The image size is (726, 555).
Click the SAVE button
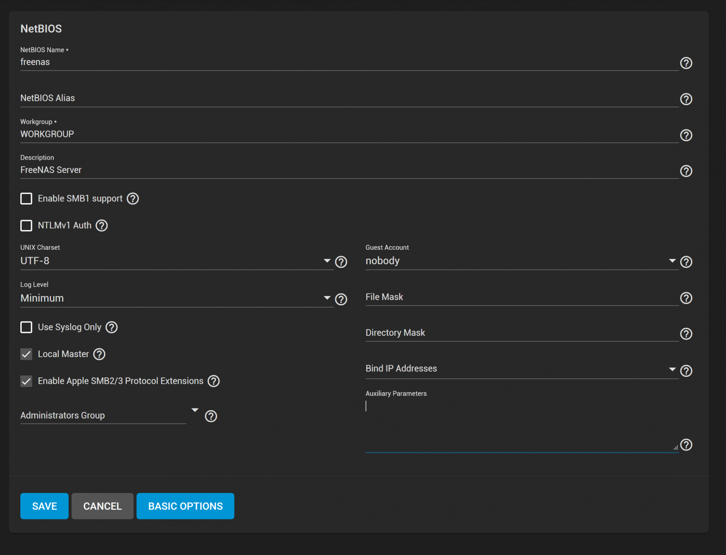click(x=44, y=506)
